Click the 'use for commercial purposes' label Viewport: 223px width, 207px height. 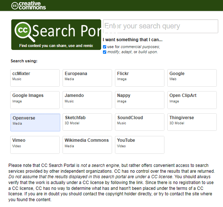point(134,47)
